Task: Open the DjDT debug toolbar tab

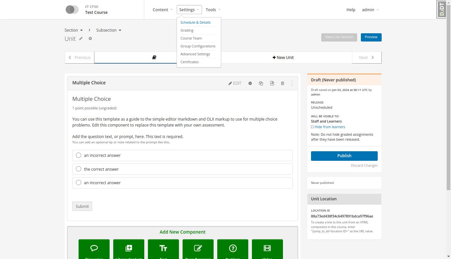Action: click(441, 9)
